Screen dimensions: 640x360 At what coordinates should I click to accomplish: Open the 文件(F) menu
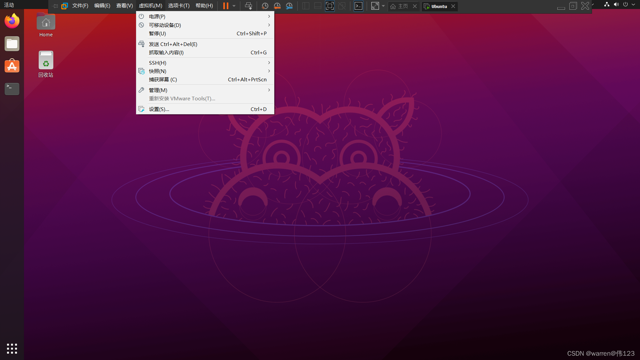click(80, 6)
